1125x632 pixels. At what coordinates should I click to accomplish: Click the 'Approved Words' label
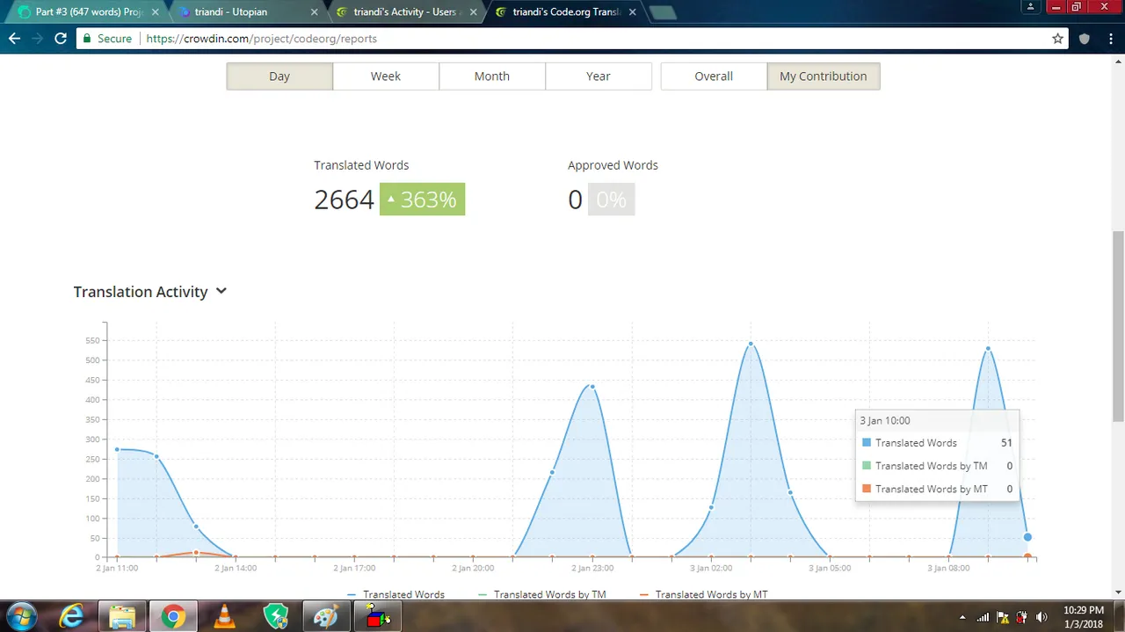coord(613,165)
